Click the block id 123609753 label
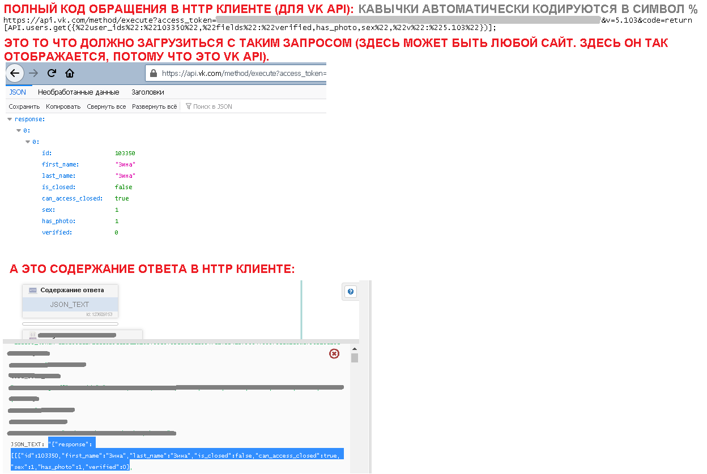The image size is (707, 474). click(99, 314)
